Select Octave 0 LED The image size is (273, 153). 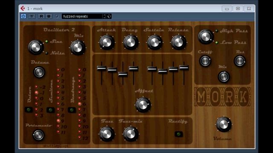click(x=36, y=98)
